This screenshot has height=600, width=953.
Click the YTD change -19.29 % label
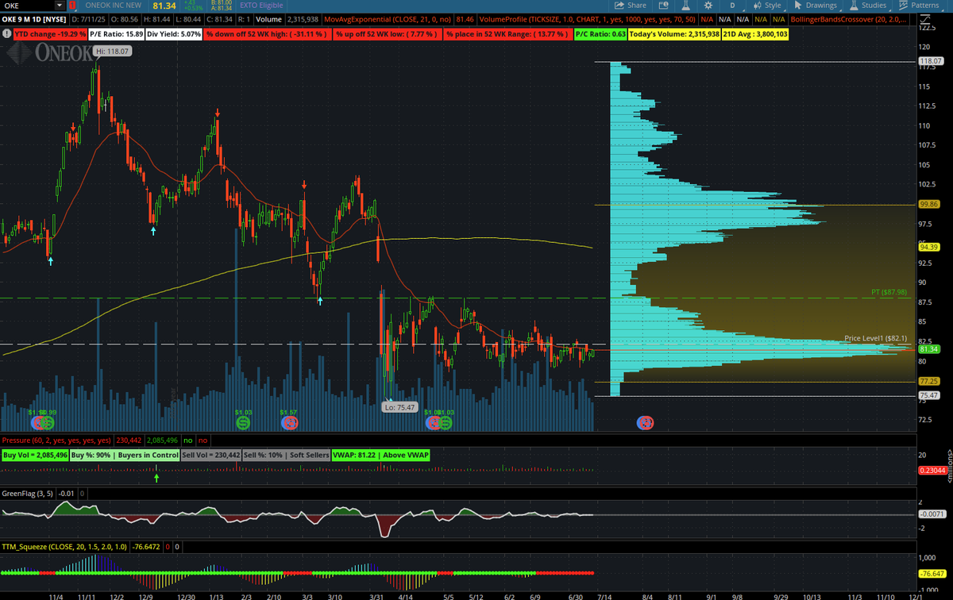click(x=49, y=34)
